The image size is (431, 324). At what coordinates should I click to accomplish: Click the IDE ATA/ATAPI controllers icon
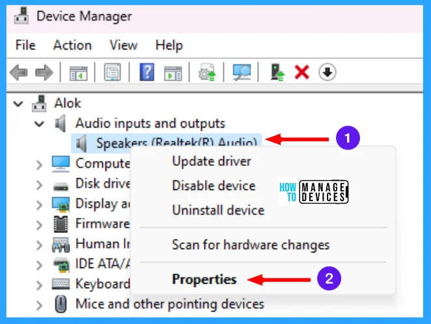coord(61,265)
